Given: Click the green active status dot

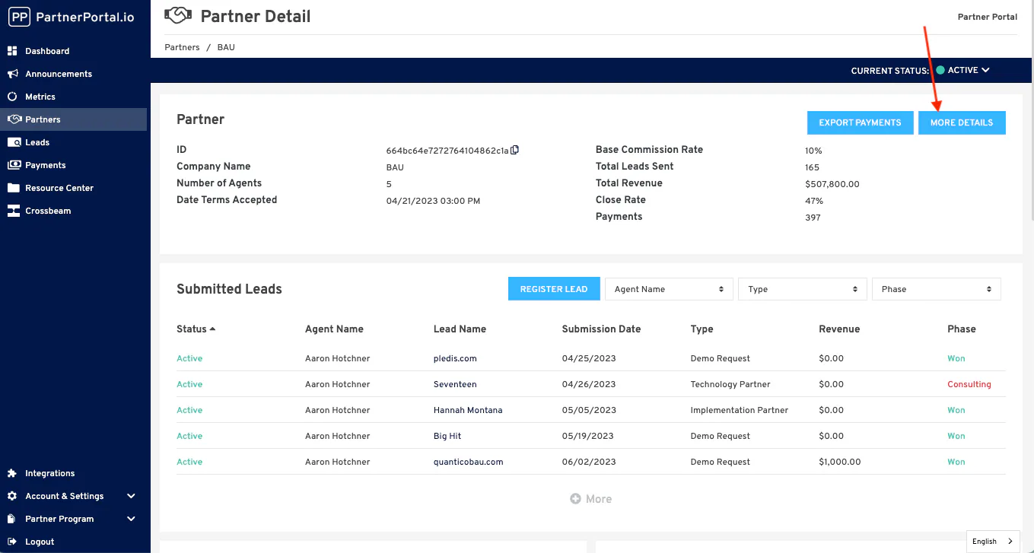Looking at the screenshot, I should pos(940,70).
